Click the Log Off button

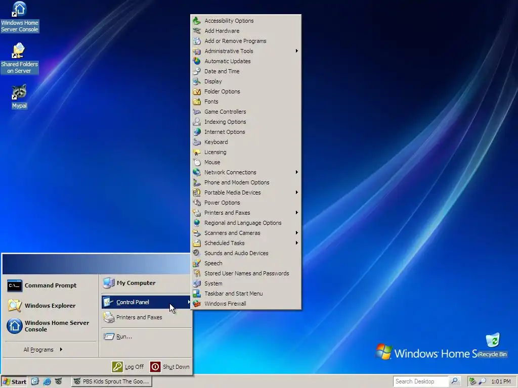point(128,367)
